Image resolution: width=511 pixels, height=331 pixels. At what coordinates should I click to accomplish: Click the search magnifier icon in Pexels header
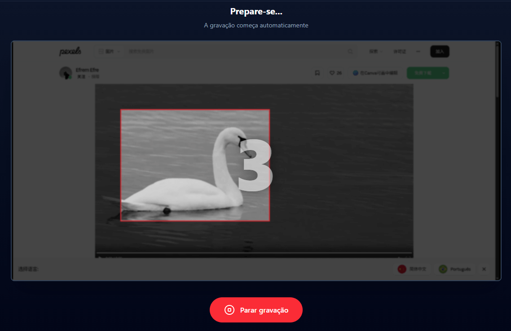[x=350, y=52]
